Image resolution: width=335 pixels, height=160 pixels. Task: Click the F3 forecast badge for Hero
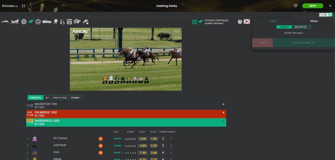(x=101, y=152)
